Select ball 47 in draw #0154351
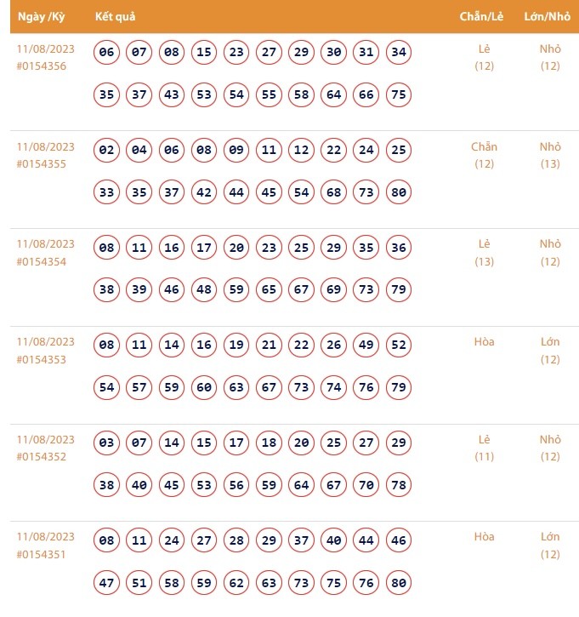 106,583
